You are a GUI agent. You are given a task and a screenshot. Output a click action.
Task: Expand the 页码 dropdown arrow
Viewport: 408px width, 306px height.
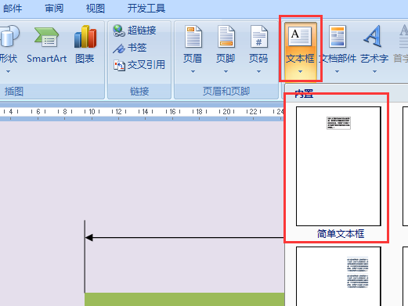click(258, 71)
